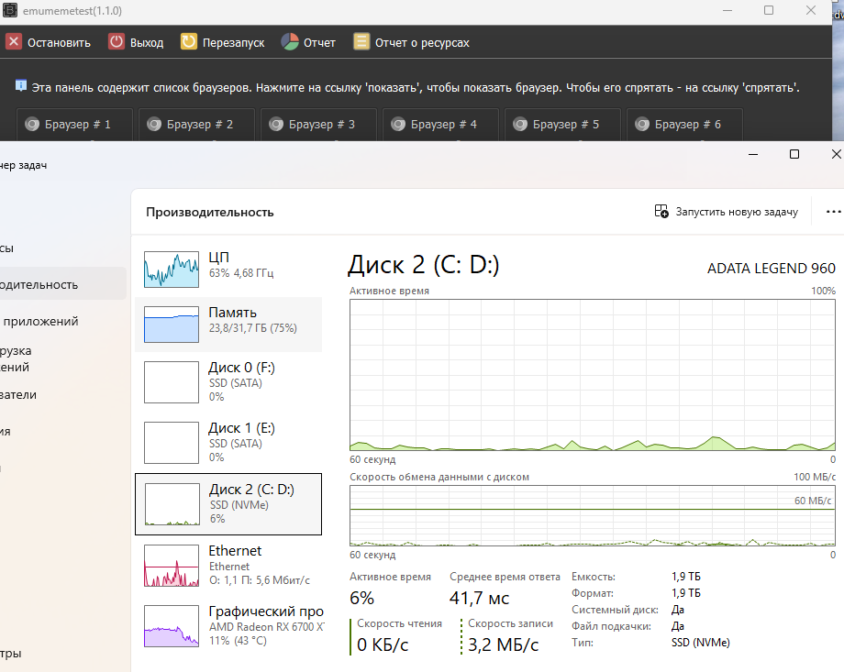
Task: Click the info icon in browser panel
Action: click(x=21, y=86)
